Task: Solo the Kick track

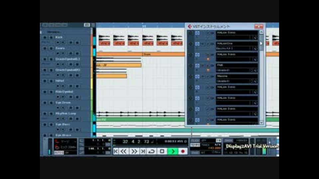Action: pos(51,37)
